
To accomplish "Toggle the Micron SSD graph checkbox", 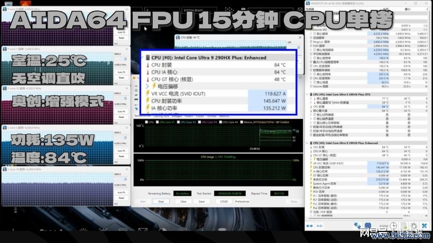I will (242, 122).
